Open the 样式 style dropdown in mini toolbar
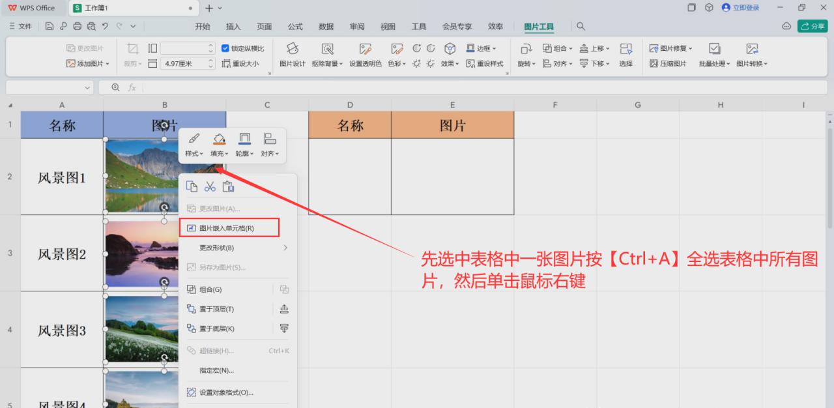The height and width of the screenshot is (408, 834). pyautogui.click(x=194, y=145)
